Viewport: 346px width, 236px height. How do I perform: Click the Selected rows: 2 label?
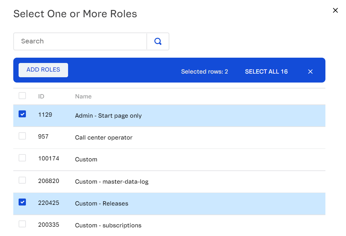tap(205, 72)
